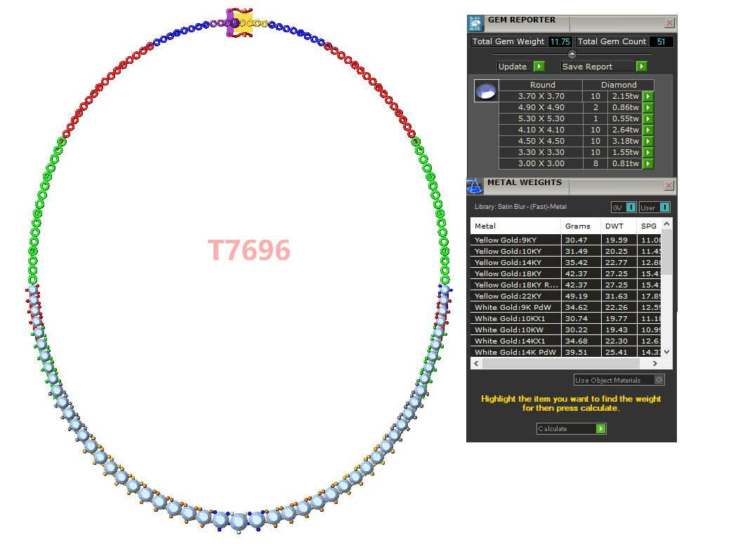The width and height of the screenshot is (738, 544).
Task: Close the Metal Weights panel
Action: pos(668,186)
